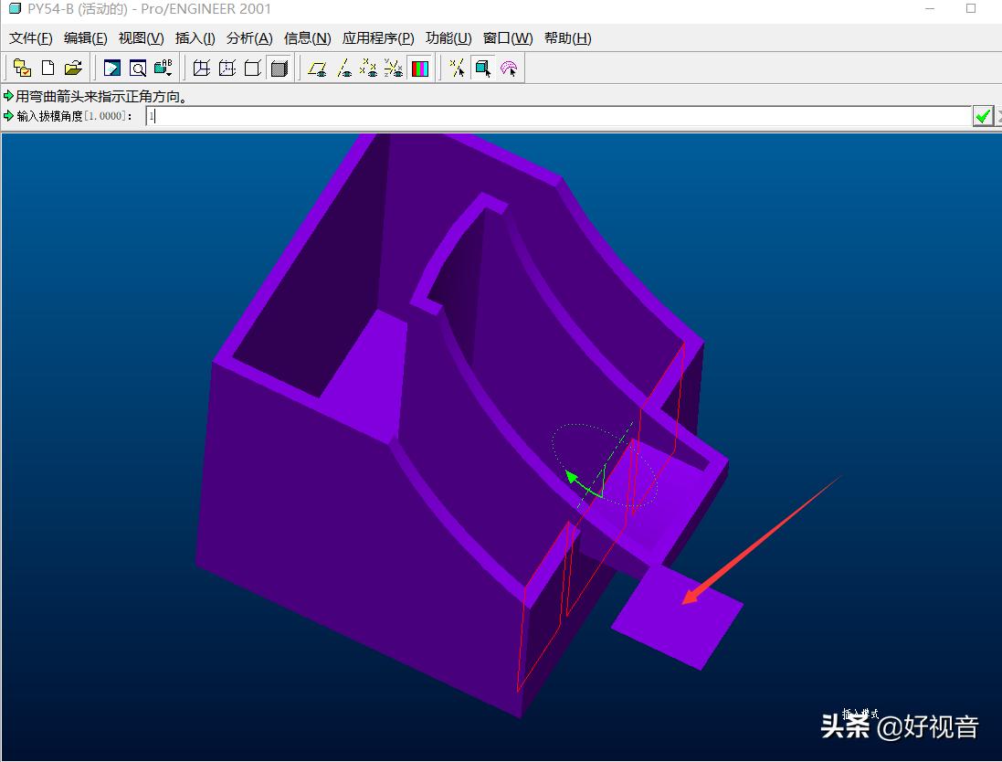Expand the 窗口(W) menu

coord(508,38)
